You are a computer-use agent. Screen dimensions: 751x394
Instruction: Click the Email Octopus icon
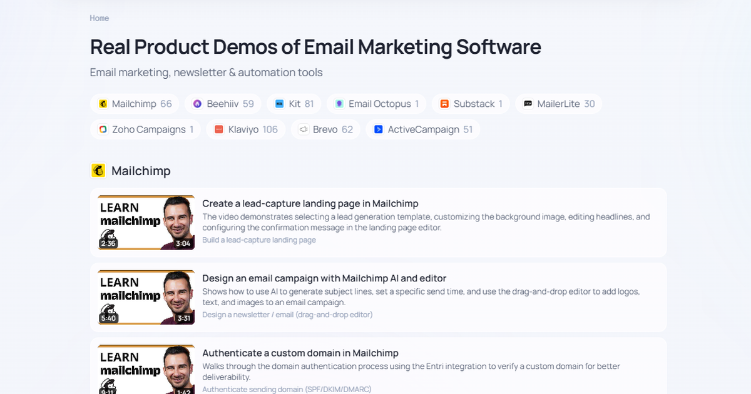pos(339,104)
